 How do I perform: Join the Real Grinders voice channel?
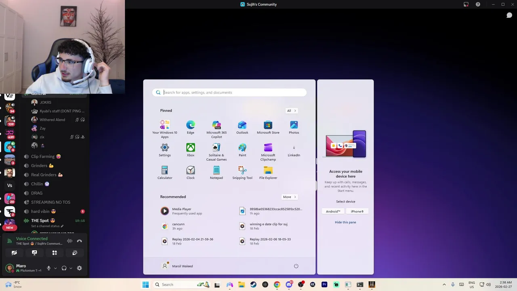point(54,175)
